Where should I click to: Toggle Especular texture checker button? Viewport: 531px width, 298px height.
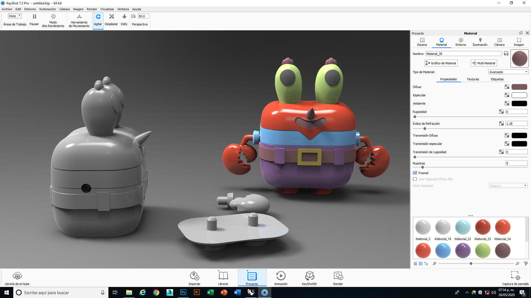pos(507,95)
